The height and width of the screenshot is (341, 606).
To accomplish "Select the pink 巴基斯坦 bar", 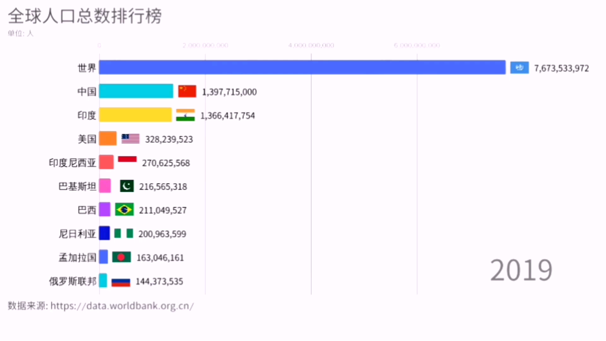I will 105,186.
